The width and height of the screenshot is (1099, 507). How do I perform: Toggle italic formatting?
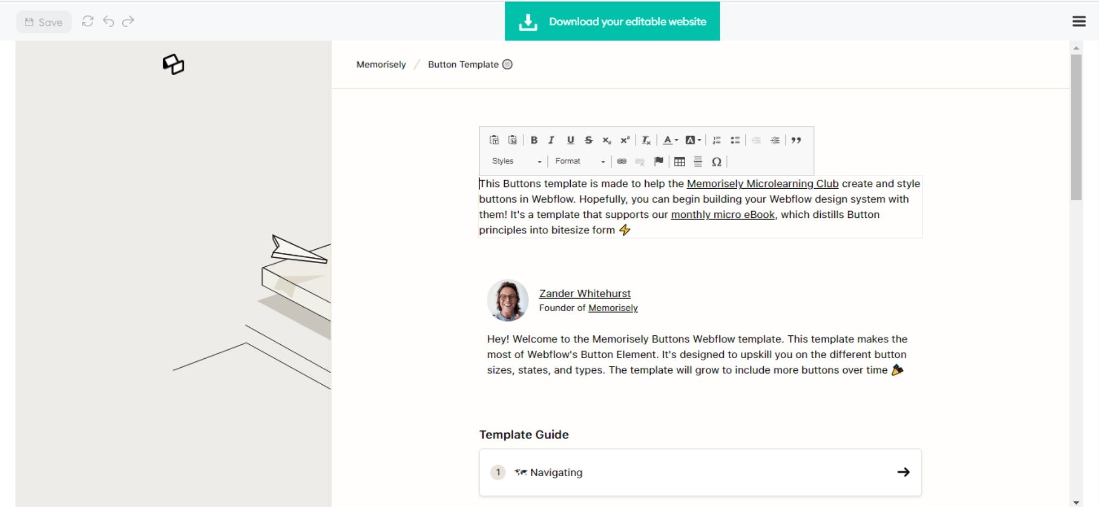pyautogui.click(x=552, y=140)
